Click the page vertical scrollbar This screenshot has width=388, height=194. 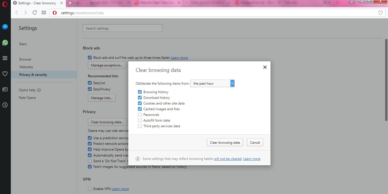click(386, 80)
